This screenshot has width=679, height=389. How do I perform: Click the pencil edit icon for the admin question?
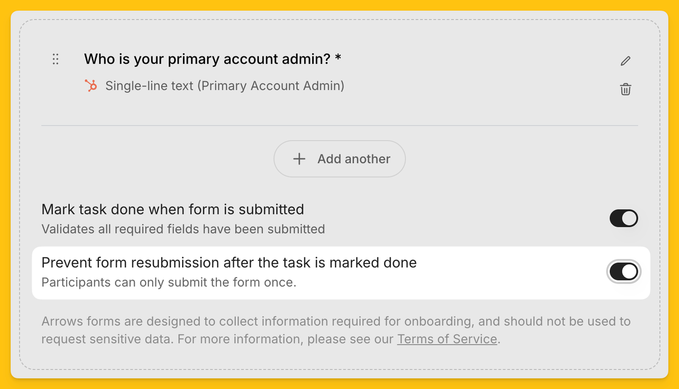625,61
